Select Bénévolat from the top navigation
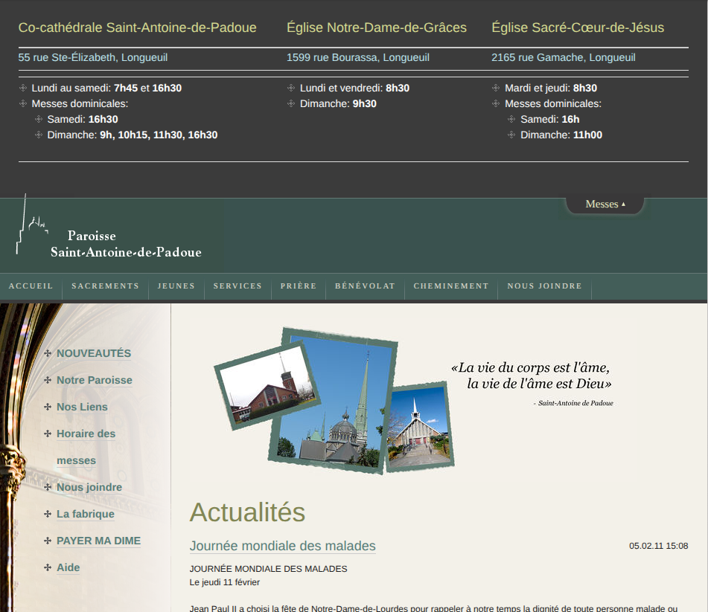Screen dimensions: 708x612 click(365, 286)
